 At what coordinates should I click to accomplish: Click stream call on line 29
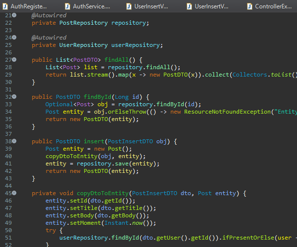98,75
